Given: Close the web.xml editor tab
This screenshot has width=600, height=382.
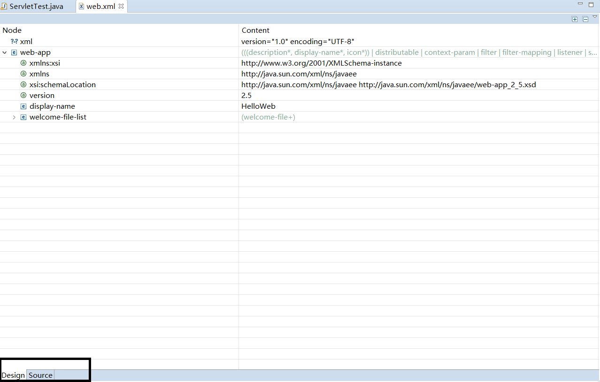Looking at the screenshot, I should coord(121,6).
